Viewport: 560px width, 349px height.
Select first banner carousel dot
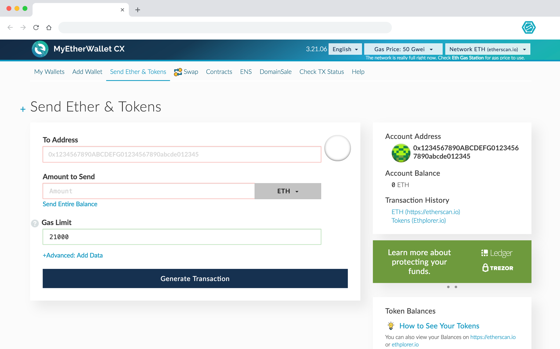(x=448, y=287)
